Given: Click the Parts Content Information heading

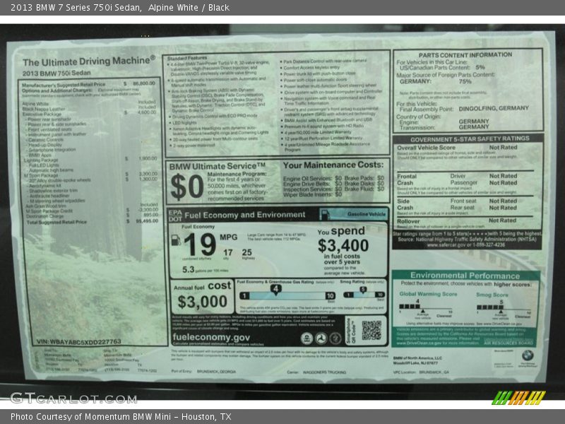Looking at the screenshot, I should pos(465,54).
